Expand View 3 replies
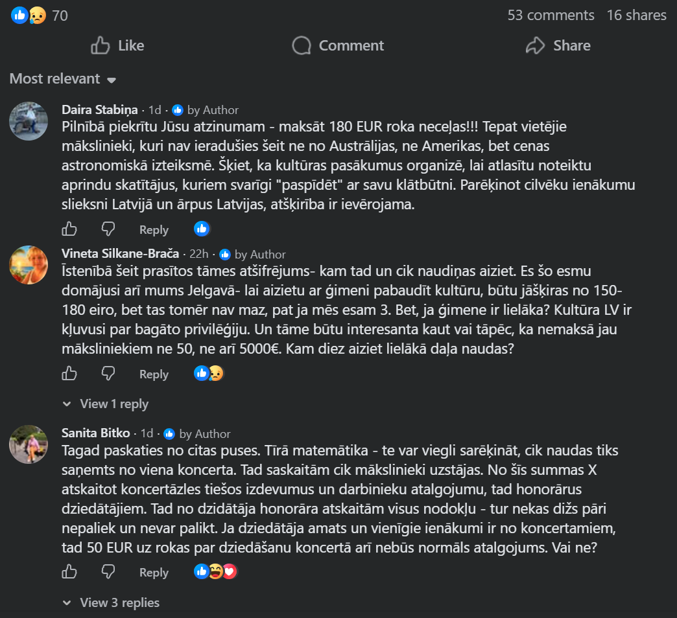 coord(111,602)
